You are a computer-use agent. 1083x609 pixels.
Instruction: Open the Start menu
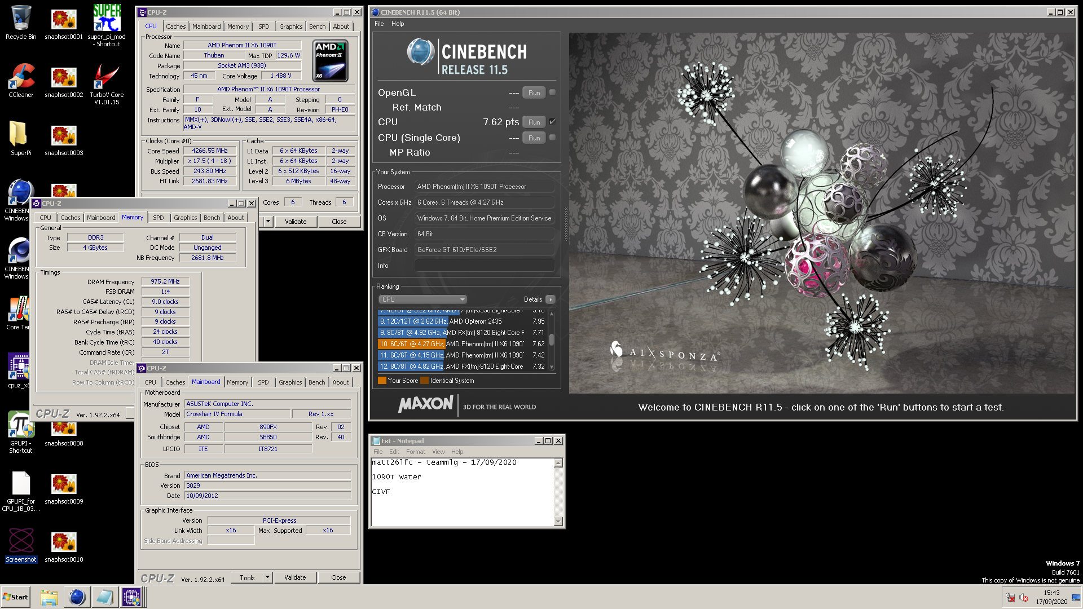15,597
